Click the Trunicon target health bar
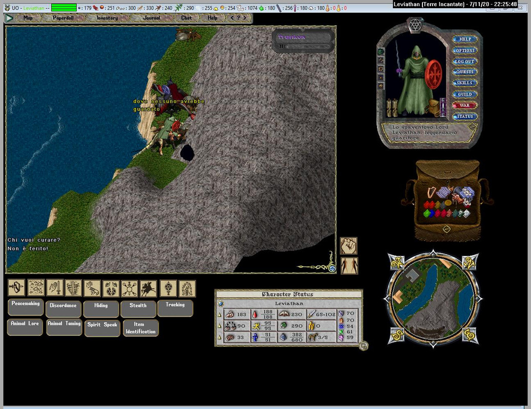531x409 pixels. click(304, 41)
